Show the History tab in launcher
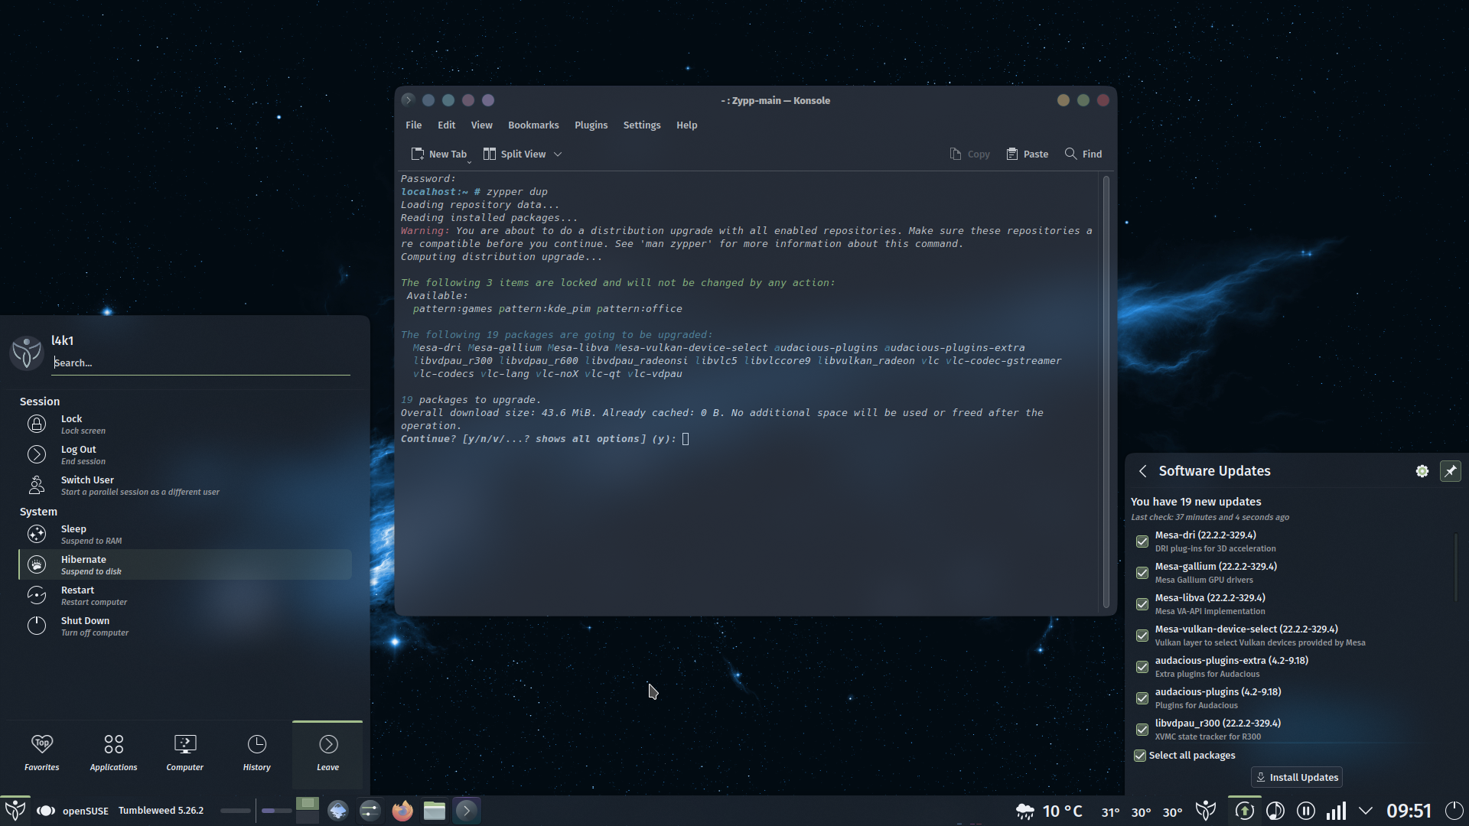 [x=257, y=753]
